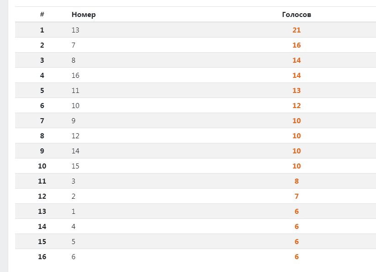This screenshot has width=376, height=272.
Task: Click number 13 in the Номер column
Action: [x=75, y=30]
